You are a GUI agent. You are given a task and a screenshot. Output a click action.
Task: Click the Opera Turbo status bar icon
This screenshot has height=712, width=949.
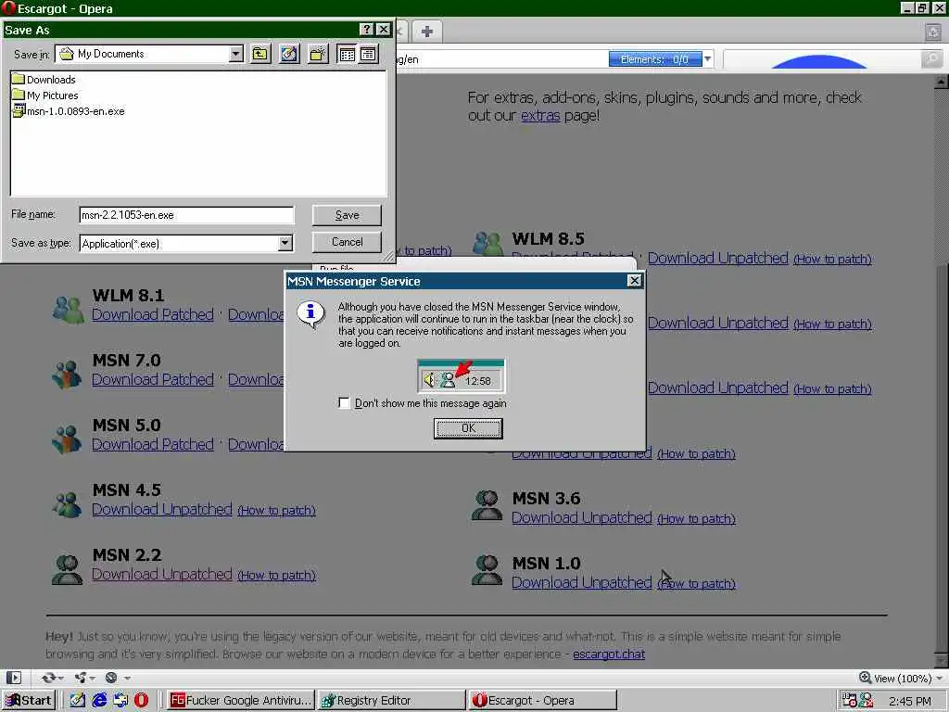(x=111, y=678)
